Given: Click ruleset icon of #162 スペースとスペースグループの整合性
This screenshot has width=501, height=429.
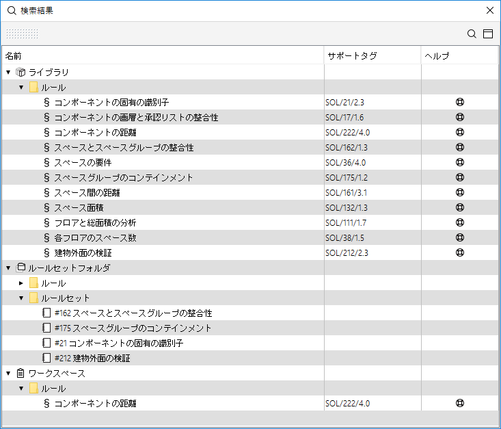Looking at the screenshot, I should (x=46, y=313).
